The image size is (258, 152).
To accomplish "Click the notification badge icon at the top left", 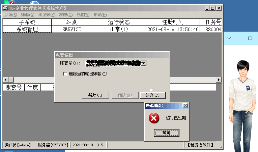I will (x=12, y=2).
